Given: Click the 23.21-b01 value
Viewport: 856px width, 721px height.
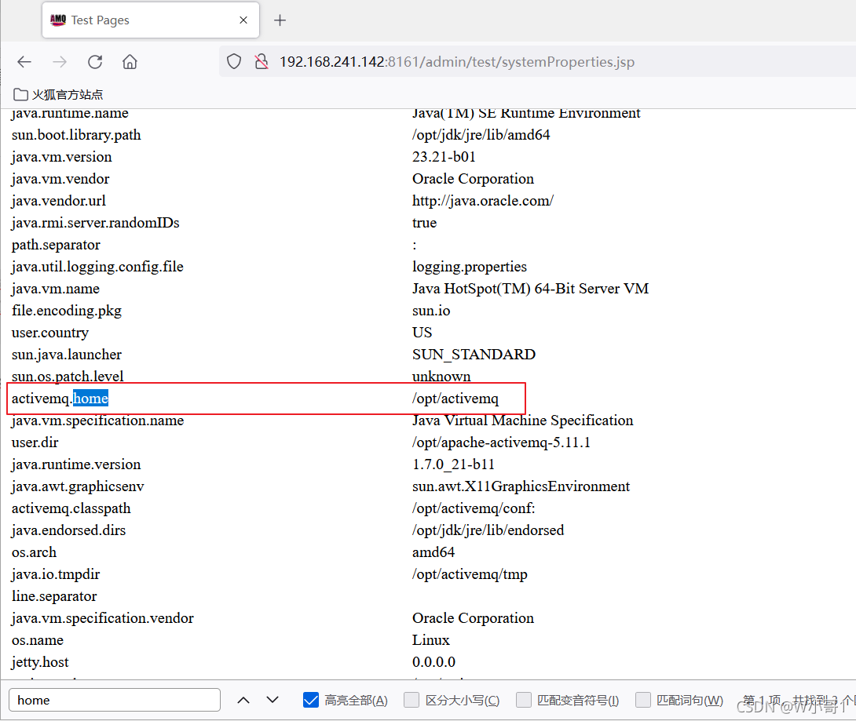Looking at the screenshot, I should pos(444,157).
